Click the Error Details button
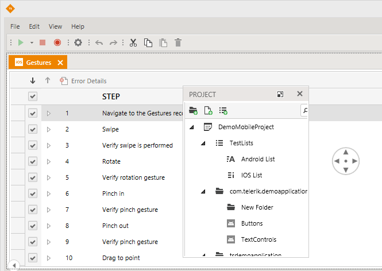The width and height of the screenshot is (382, 271). tap(83, 81)
